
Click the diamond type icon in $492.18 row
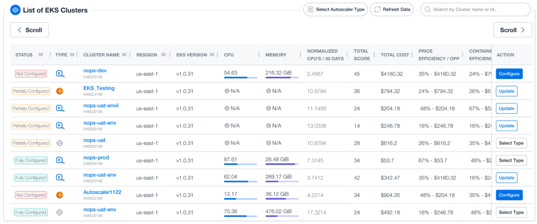tap(60, 212)
